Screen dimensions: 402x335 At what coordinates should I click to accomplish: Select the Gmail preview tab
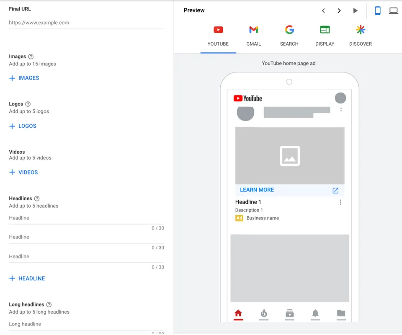(x=254, y=36)
